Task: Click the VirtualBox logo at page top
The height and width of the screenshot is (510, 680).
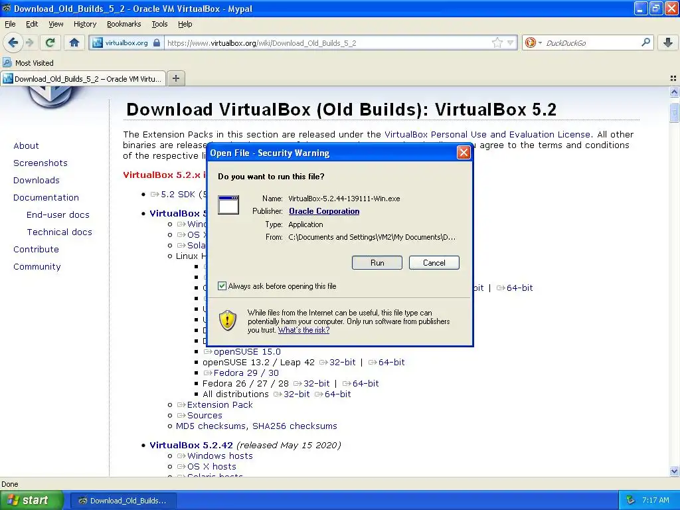Action: point(50,96)
